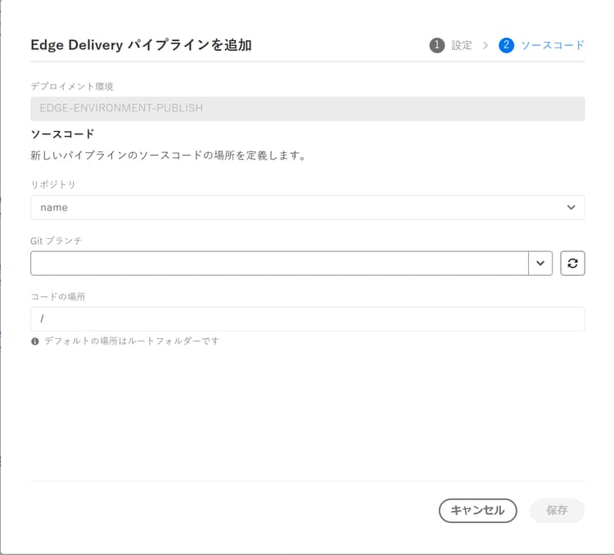The width and height of the screenshot is (614, 555).
Task: Click the refresh Git branches icon button
Action: (x=572, y=264)
